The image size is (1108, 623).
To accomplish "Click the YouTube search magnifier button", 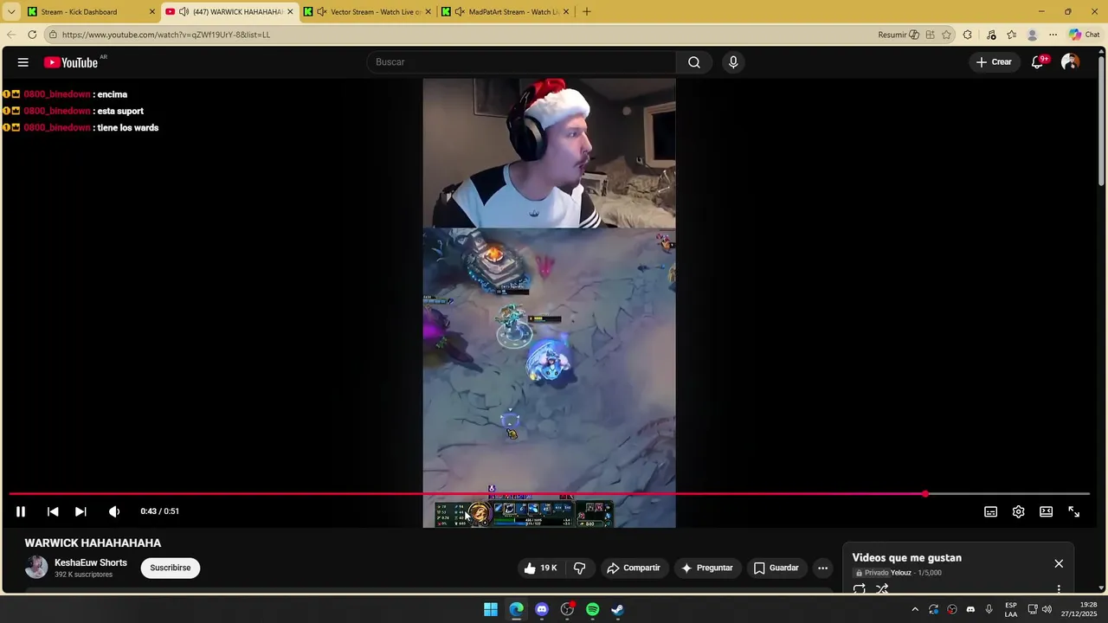I will (x=694, y=62).
